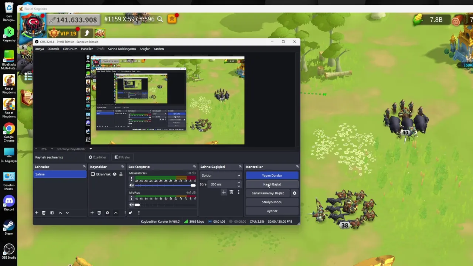Open BlueStacks Multi-Instance desktop shortcut
Image resolution: width=473 pixels, height=266 pixels.
tap(9, 60)
